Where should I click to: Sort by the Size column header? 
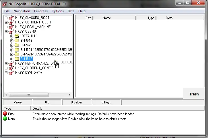(x=84, y=18)
